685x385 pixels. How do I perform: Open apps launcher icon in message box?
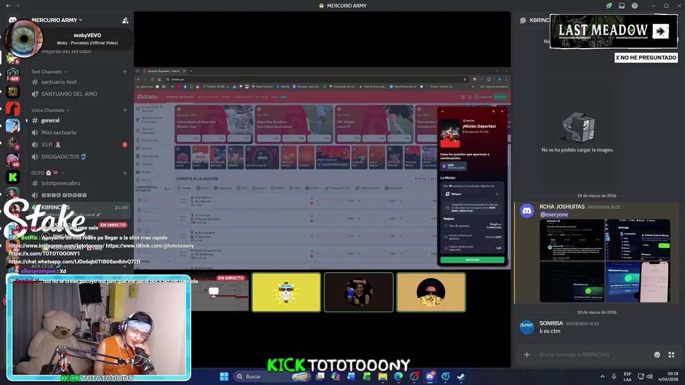(672, 355)
